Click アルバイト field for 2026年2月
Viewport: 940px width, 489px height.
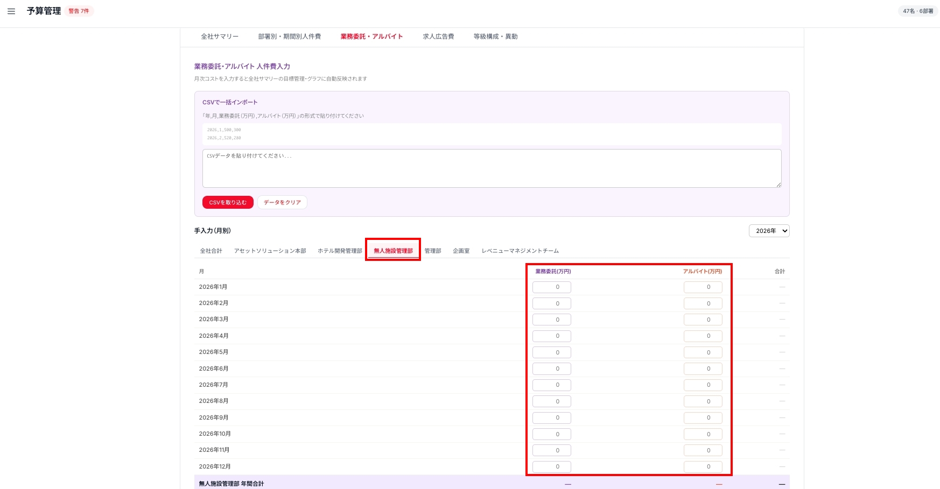tap(703, 303)
